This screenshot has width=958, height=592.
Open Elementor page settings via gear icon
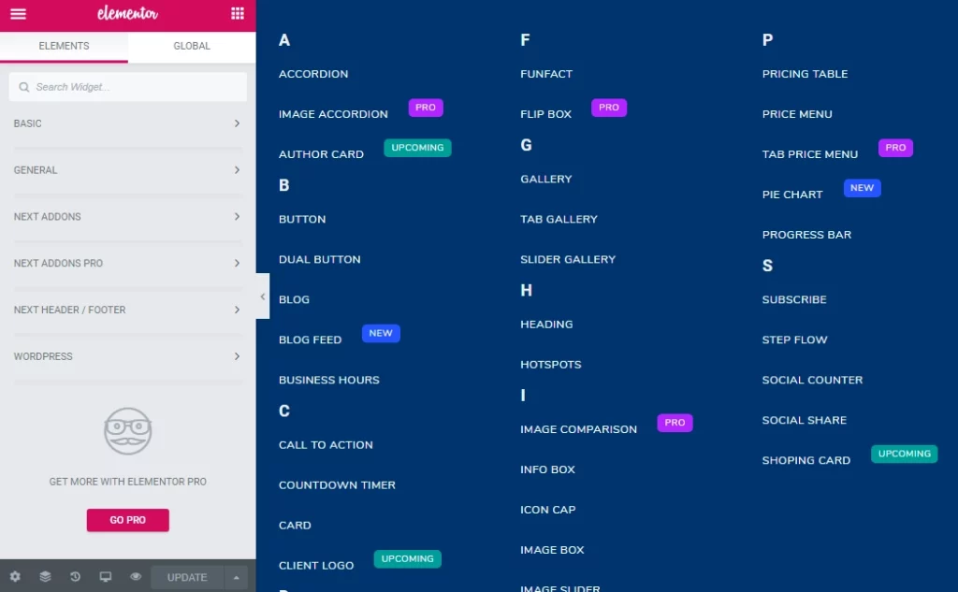click(14, 577)
